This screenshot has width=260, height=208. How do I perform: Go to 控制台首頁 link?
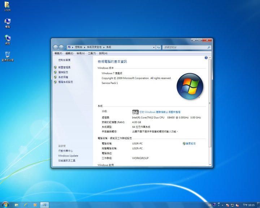tap(64, 60)
